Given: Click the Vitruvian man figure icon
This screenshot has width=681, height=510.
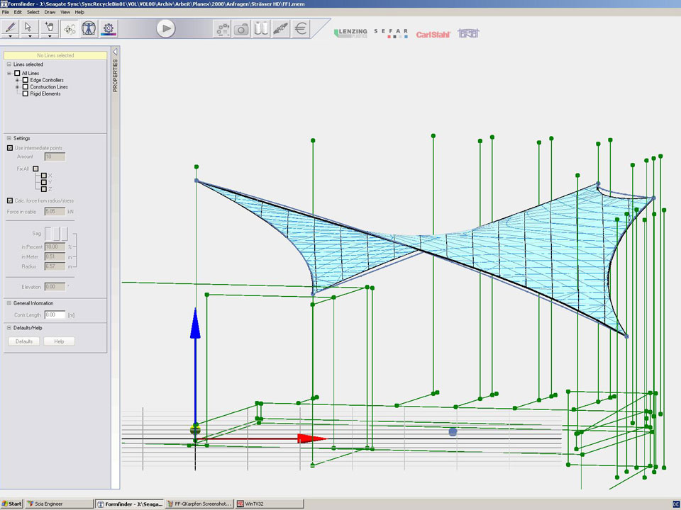Looking at the screenshot, I should 89,29.
